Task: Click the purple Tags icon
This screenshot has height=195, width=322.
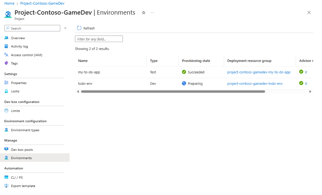Action: tap(6, 63)
